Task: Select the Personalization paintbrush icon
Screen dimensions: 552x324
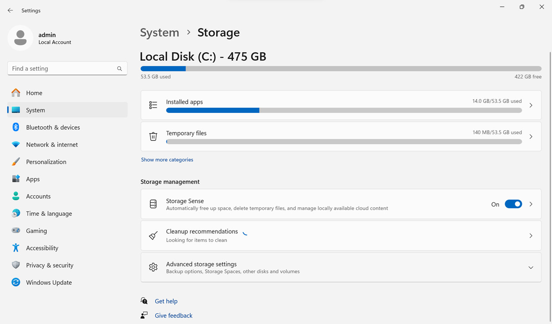Action: click(x=16, y=162)
